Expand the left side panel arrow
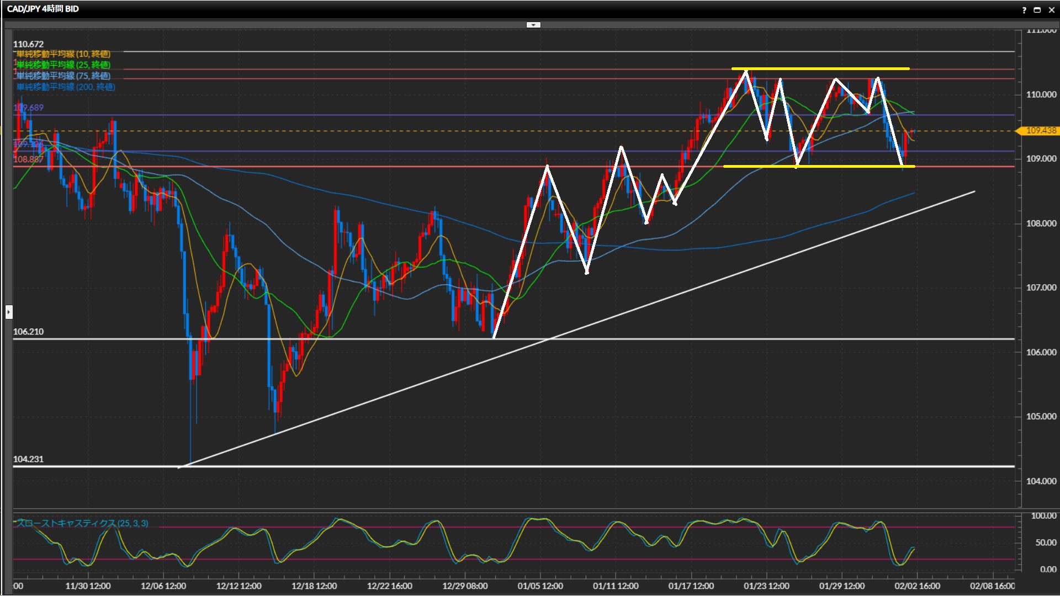 [8, 312]
